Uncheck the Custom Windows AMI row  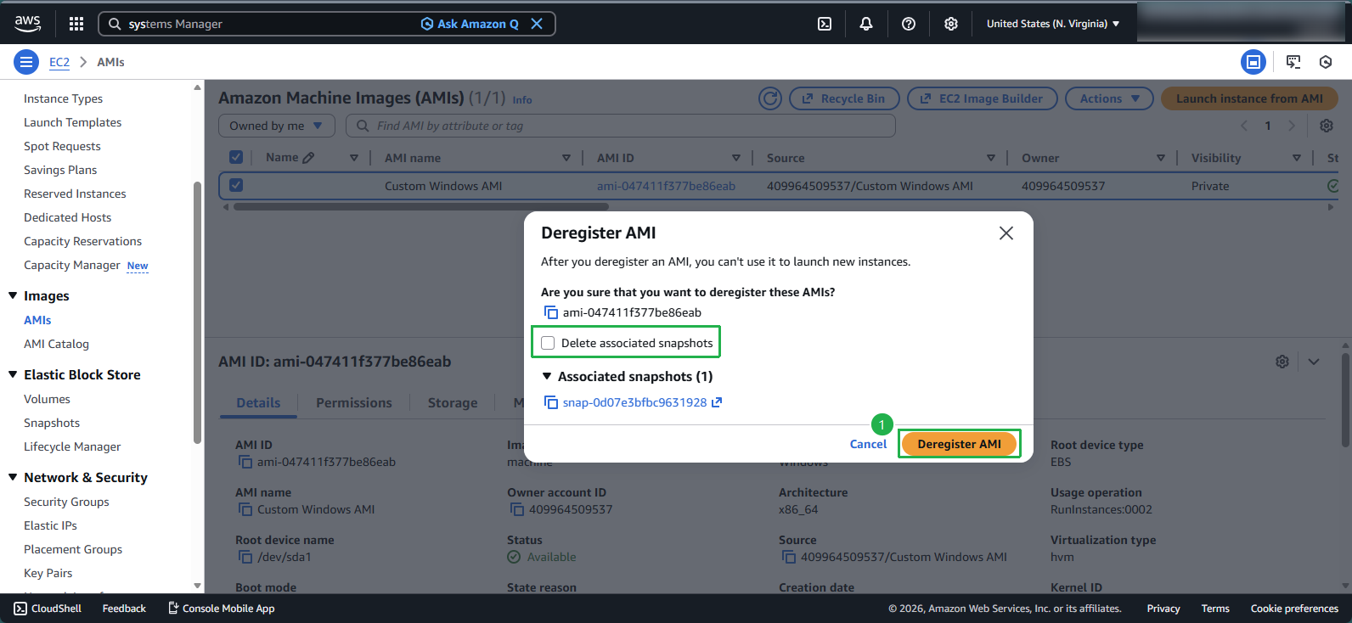click(x=236, y=185)
